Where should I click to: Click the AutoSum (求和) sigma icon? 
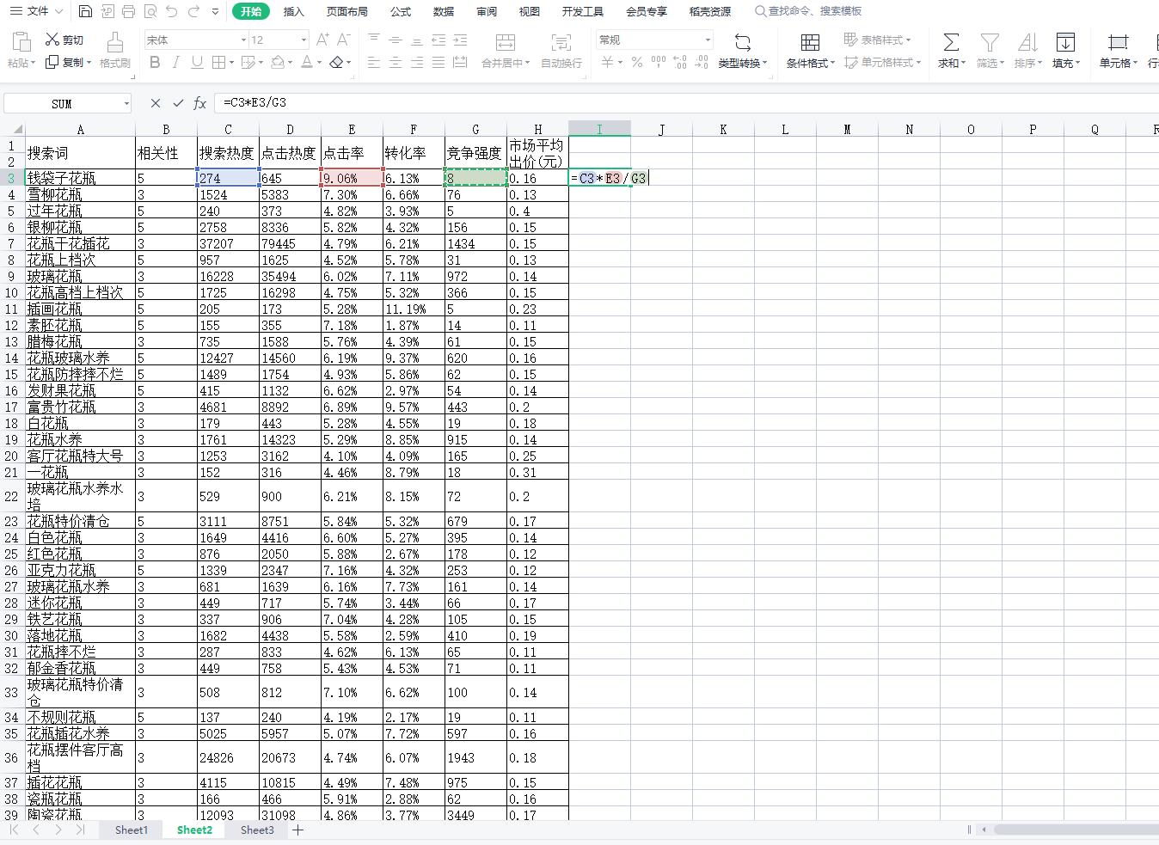pos(951,43)
